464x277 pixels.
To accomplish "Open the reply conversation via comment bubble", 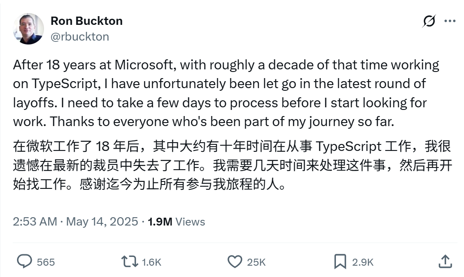I will click(x=25, y=262).
